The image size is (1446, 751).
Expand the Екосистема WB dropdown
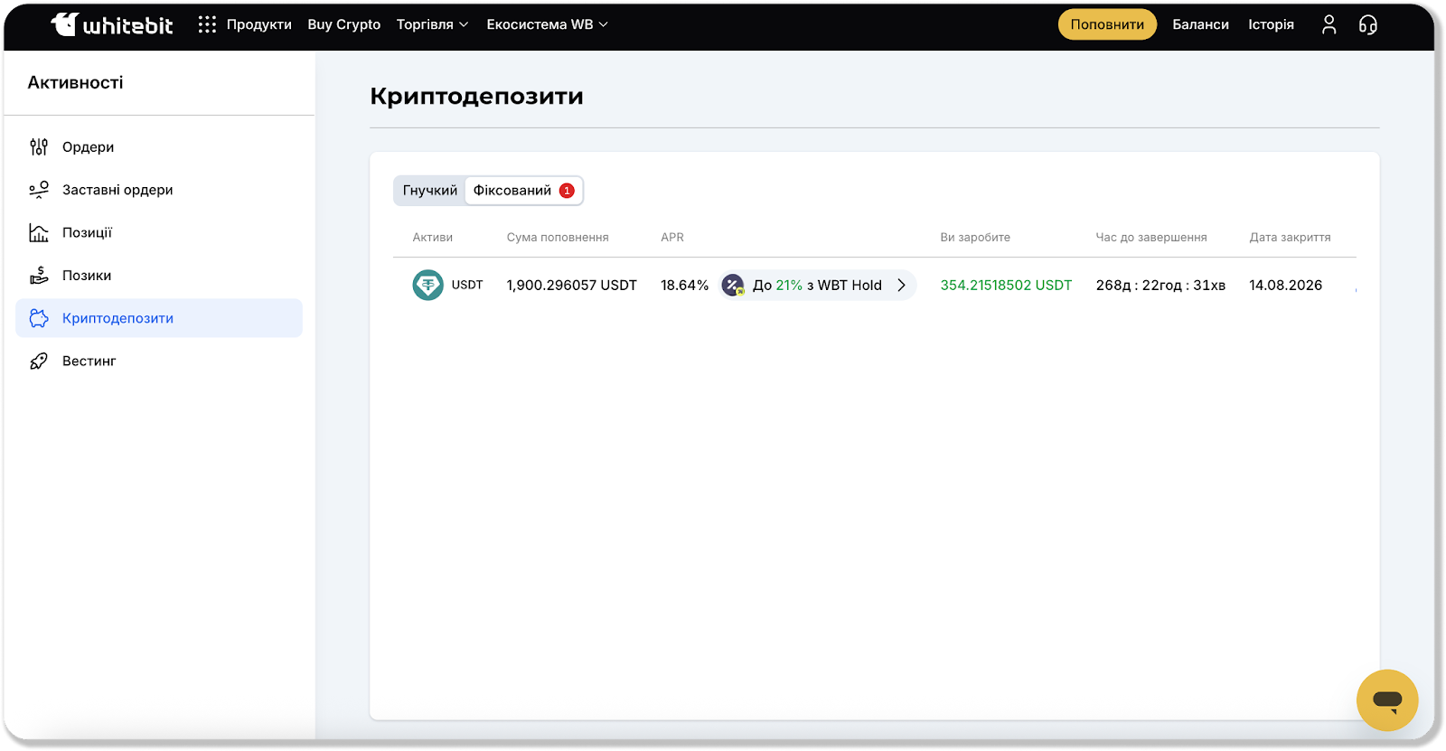tap(547, 24)
